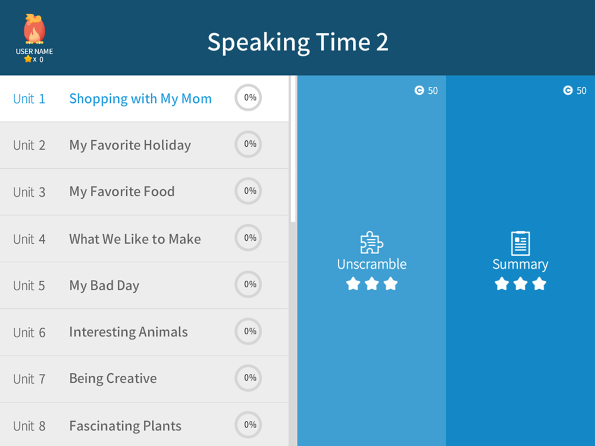This screenshot has width=595, height=446.
Task: Choose Unit 4 What We Like to Make
Action: pos(134,239)
